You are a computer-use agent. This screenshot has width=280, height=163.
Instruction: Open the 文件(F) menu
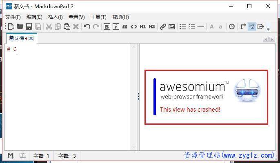click(x=13, y=17)
